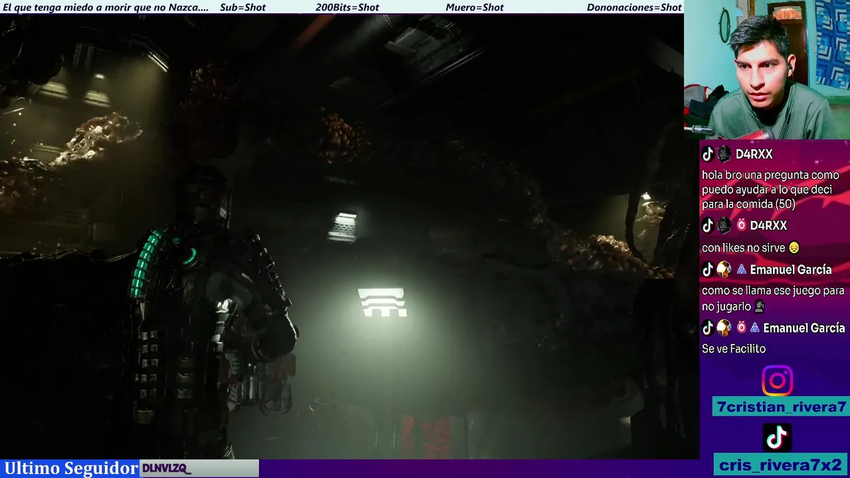This screenshot has width=850, height=478.
Task: Click the emoji after 'no jugarlo'
Action: [x=760, y=307]
